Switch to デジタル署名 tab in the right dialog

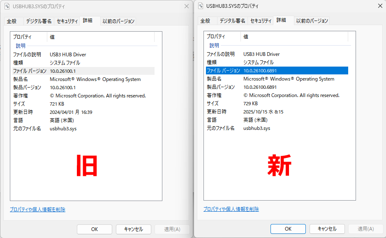coord(232,21)
